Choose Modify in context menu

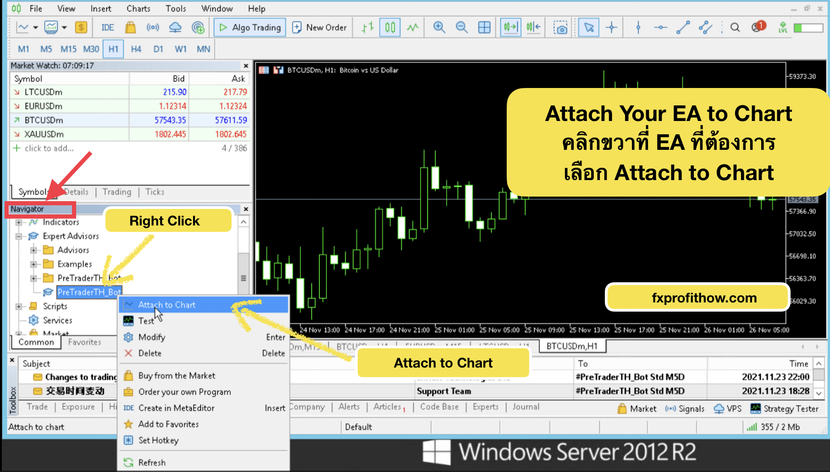(204, 337)
